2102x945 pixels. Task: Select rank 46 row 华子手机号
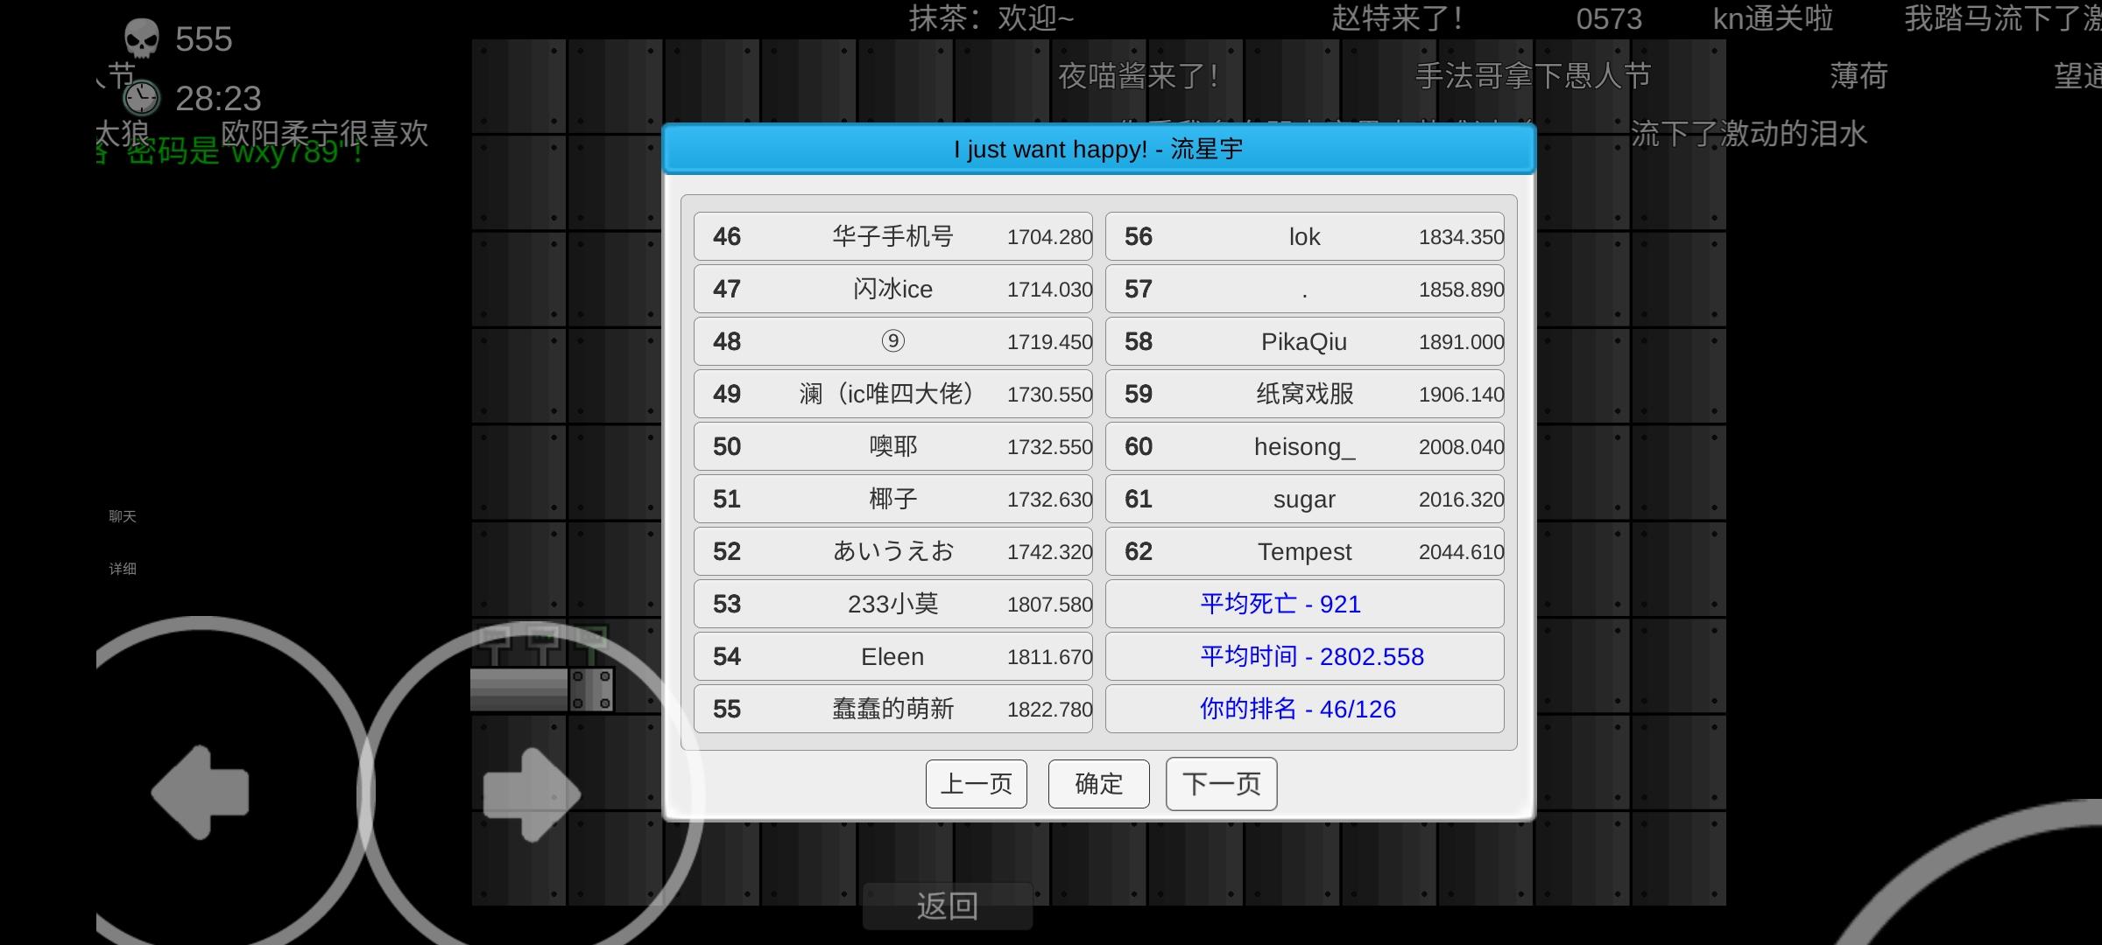pyautogui.click(x=892, y=236)
